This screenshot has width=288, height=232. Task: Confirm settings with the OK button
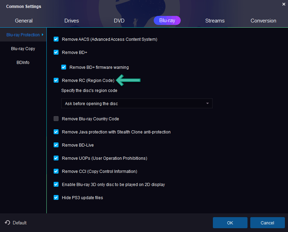[230, 223]
